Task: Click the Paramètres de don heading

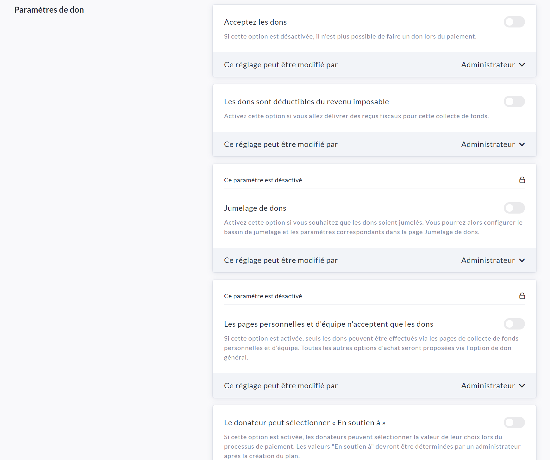Action: click(x=49, y=10)
